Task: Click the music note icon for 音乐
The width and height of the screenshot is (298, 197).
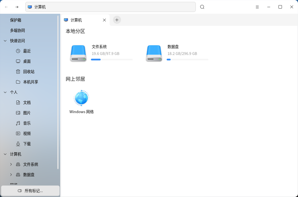Action: pos(18,123)
